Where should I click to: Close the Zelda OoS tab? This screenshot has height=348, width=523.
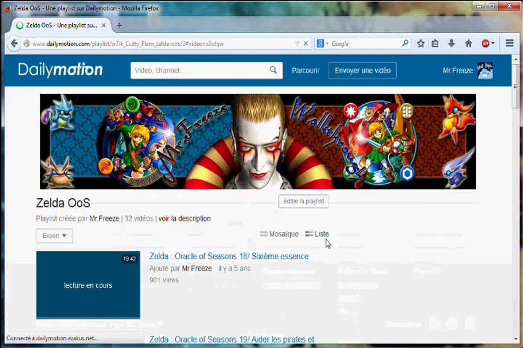click(104, 25)
